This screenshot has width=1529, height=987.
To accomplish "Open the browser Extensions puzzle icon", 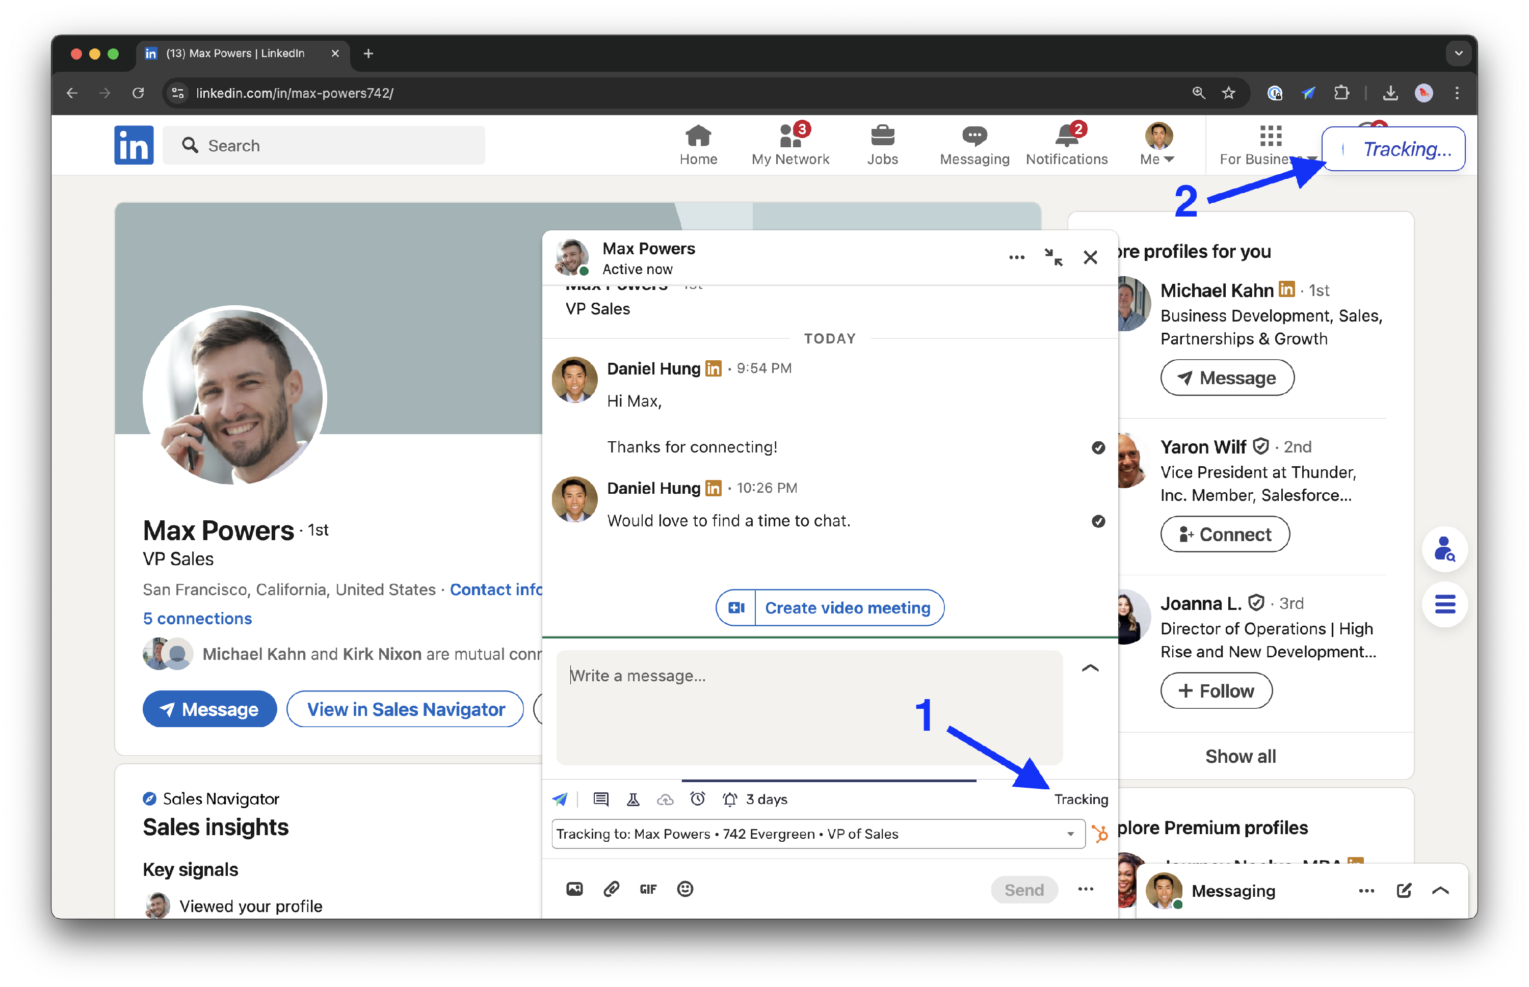I will tap(1340, 93).
